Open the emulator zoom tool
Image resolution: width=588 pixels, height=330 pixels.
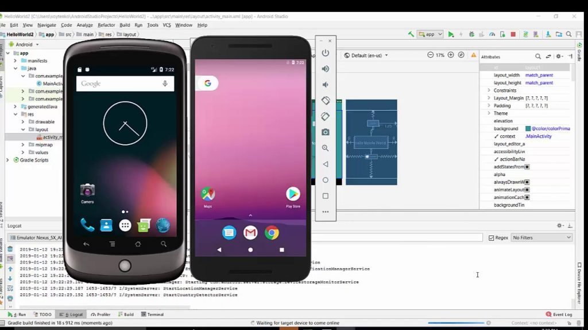pyautogui.click(x=326, y=148)
